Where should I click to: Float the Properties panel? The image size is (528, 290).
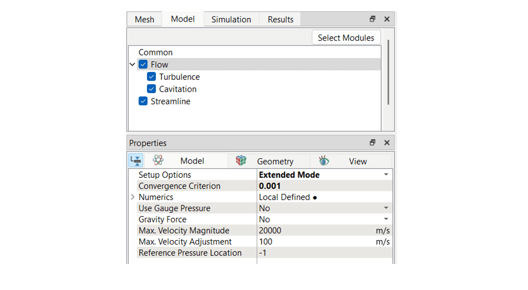(x=372, y=143)
